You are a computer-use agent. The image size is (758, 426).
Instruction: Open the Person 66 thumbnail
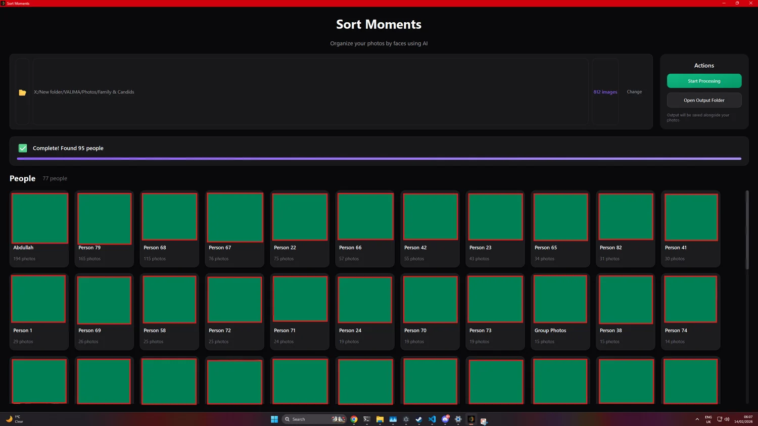pos(365,217)
